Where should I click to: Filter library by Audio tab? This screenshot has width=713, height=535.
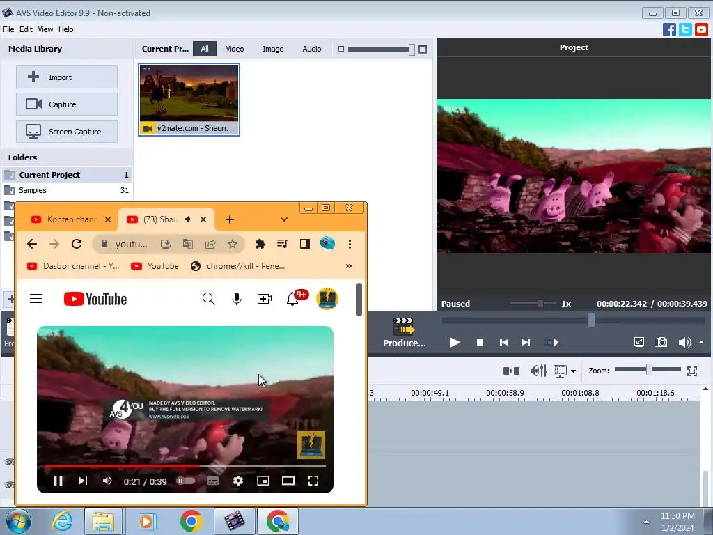(311, 49)
